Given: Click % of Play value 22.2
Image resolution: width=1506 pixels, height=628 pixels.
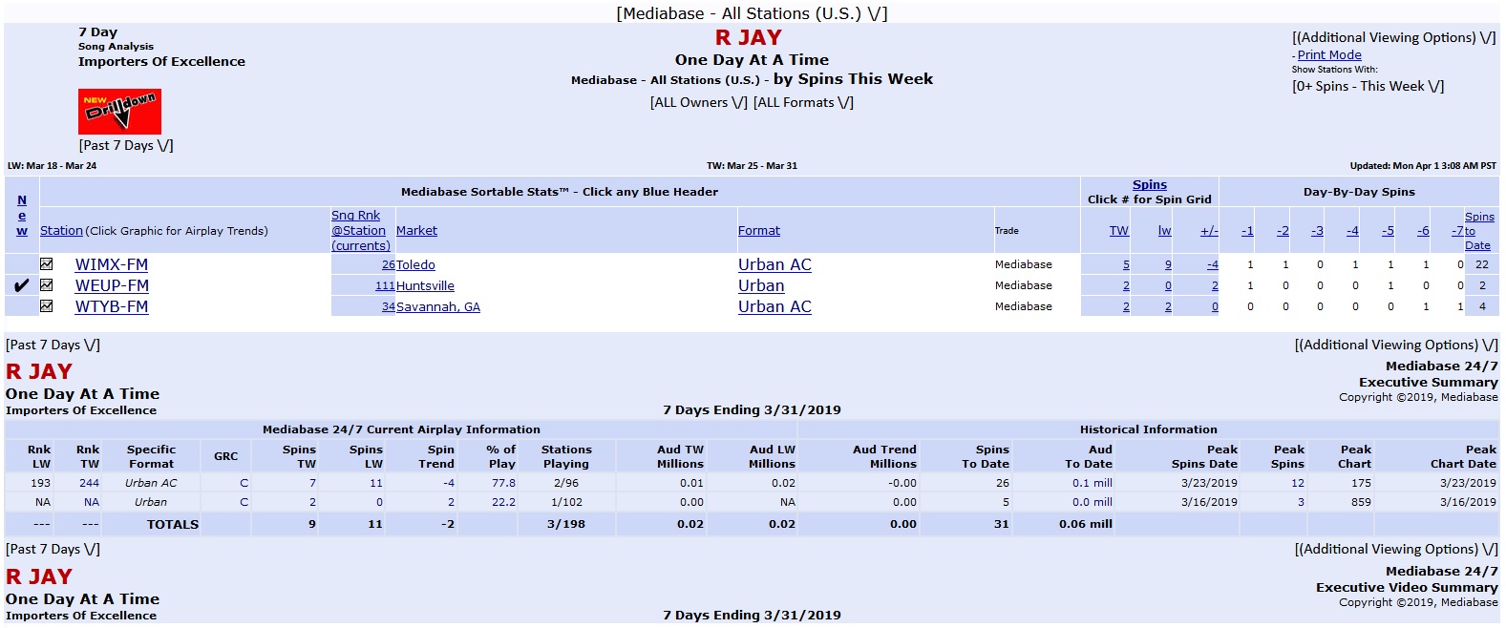Looking at the screenshot, I should (503, 502).
